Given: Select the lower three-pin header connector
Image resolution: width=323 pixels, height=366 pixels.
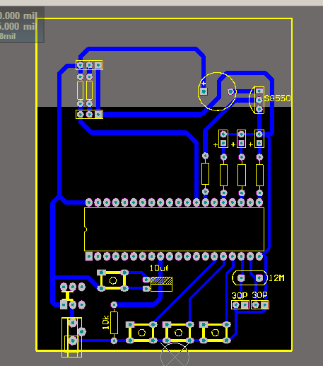Looking at the screenshot, I should pyautogui.click(x=89, y=115).
